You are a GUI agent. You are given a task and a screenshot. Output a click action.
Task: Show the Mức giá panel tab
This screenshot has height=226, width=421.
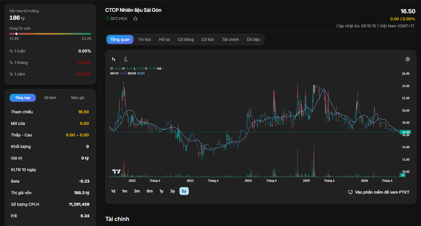(x=78, y=98)
